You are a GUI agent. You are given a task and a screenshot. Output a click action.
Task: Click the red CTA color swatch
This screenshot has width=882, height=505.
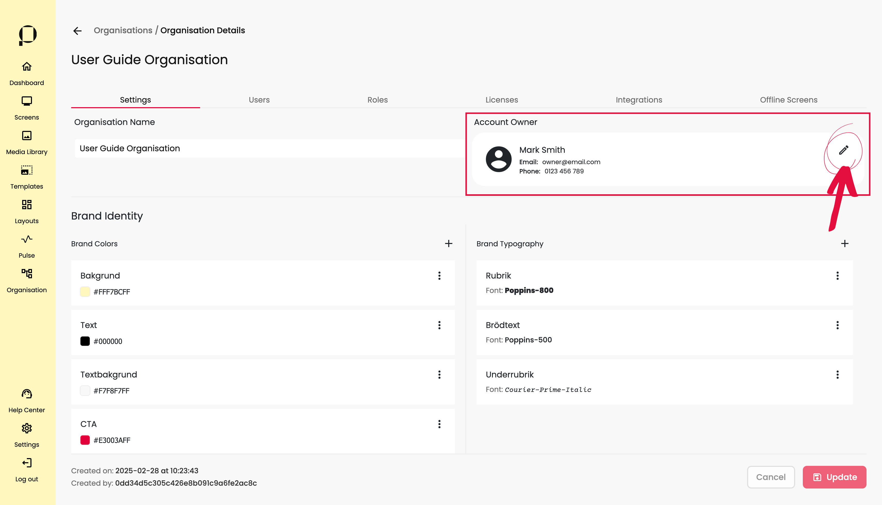85,440
